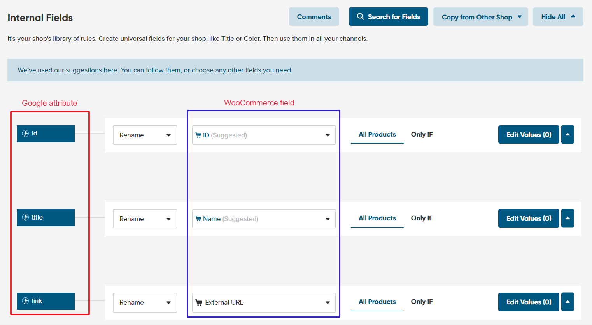Open Rename dropdown for id row

tap(145, 135)
